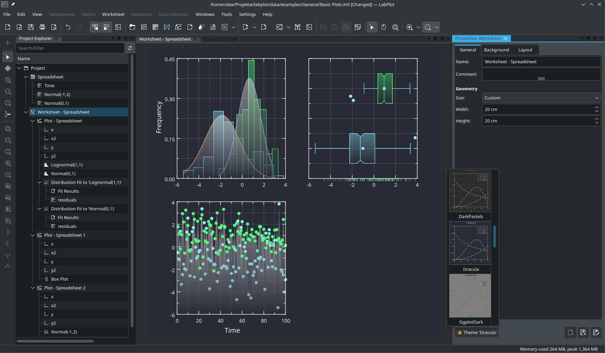
Task: Click the Undo arrow icon
Action: point(68,27)
